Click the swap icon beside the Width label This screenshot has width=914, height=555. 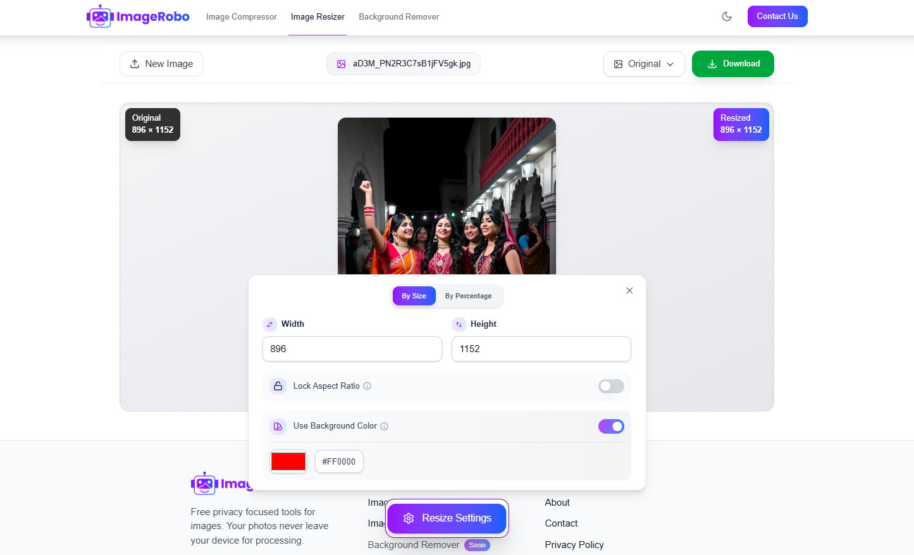[270, 324]
